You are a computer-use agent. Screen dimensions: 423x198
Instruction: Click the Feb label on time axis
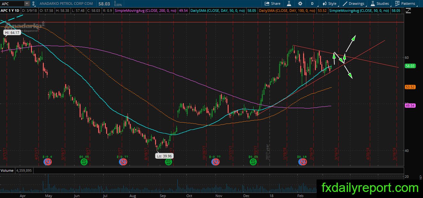(x=300, y=195)
